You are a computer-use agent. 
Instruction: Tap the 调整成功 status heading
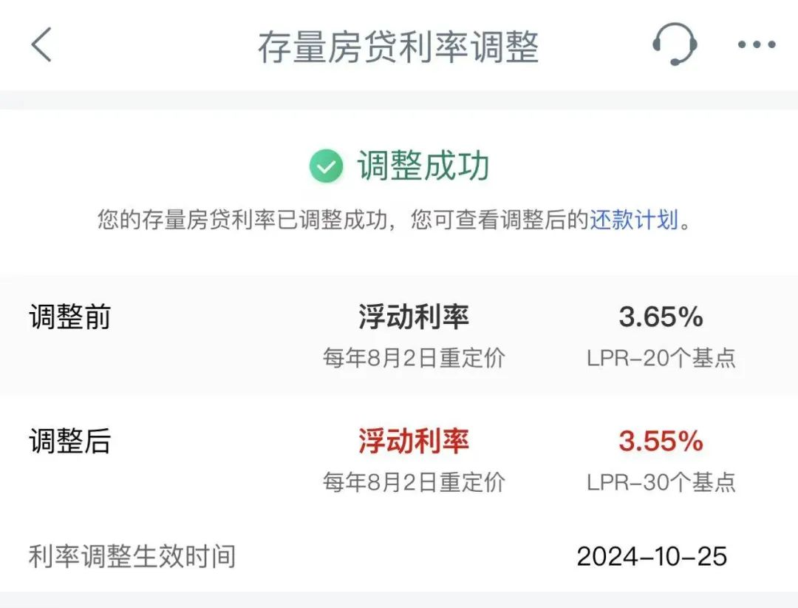(423, 166)
